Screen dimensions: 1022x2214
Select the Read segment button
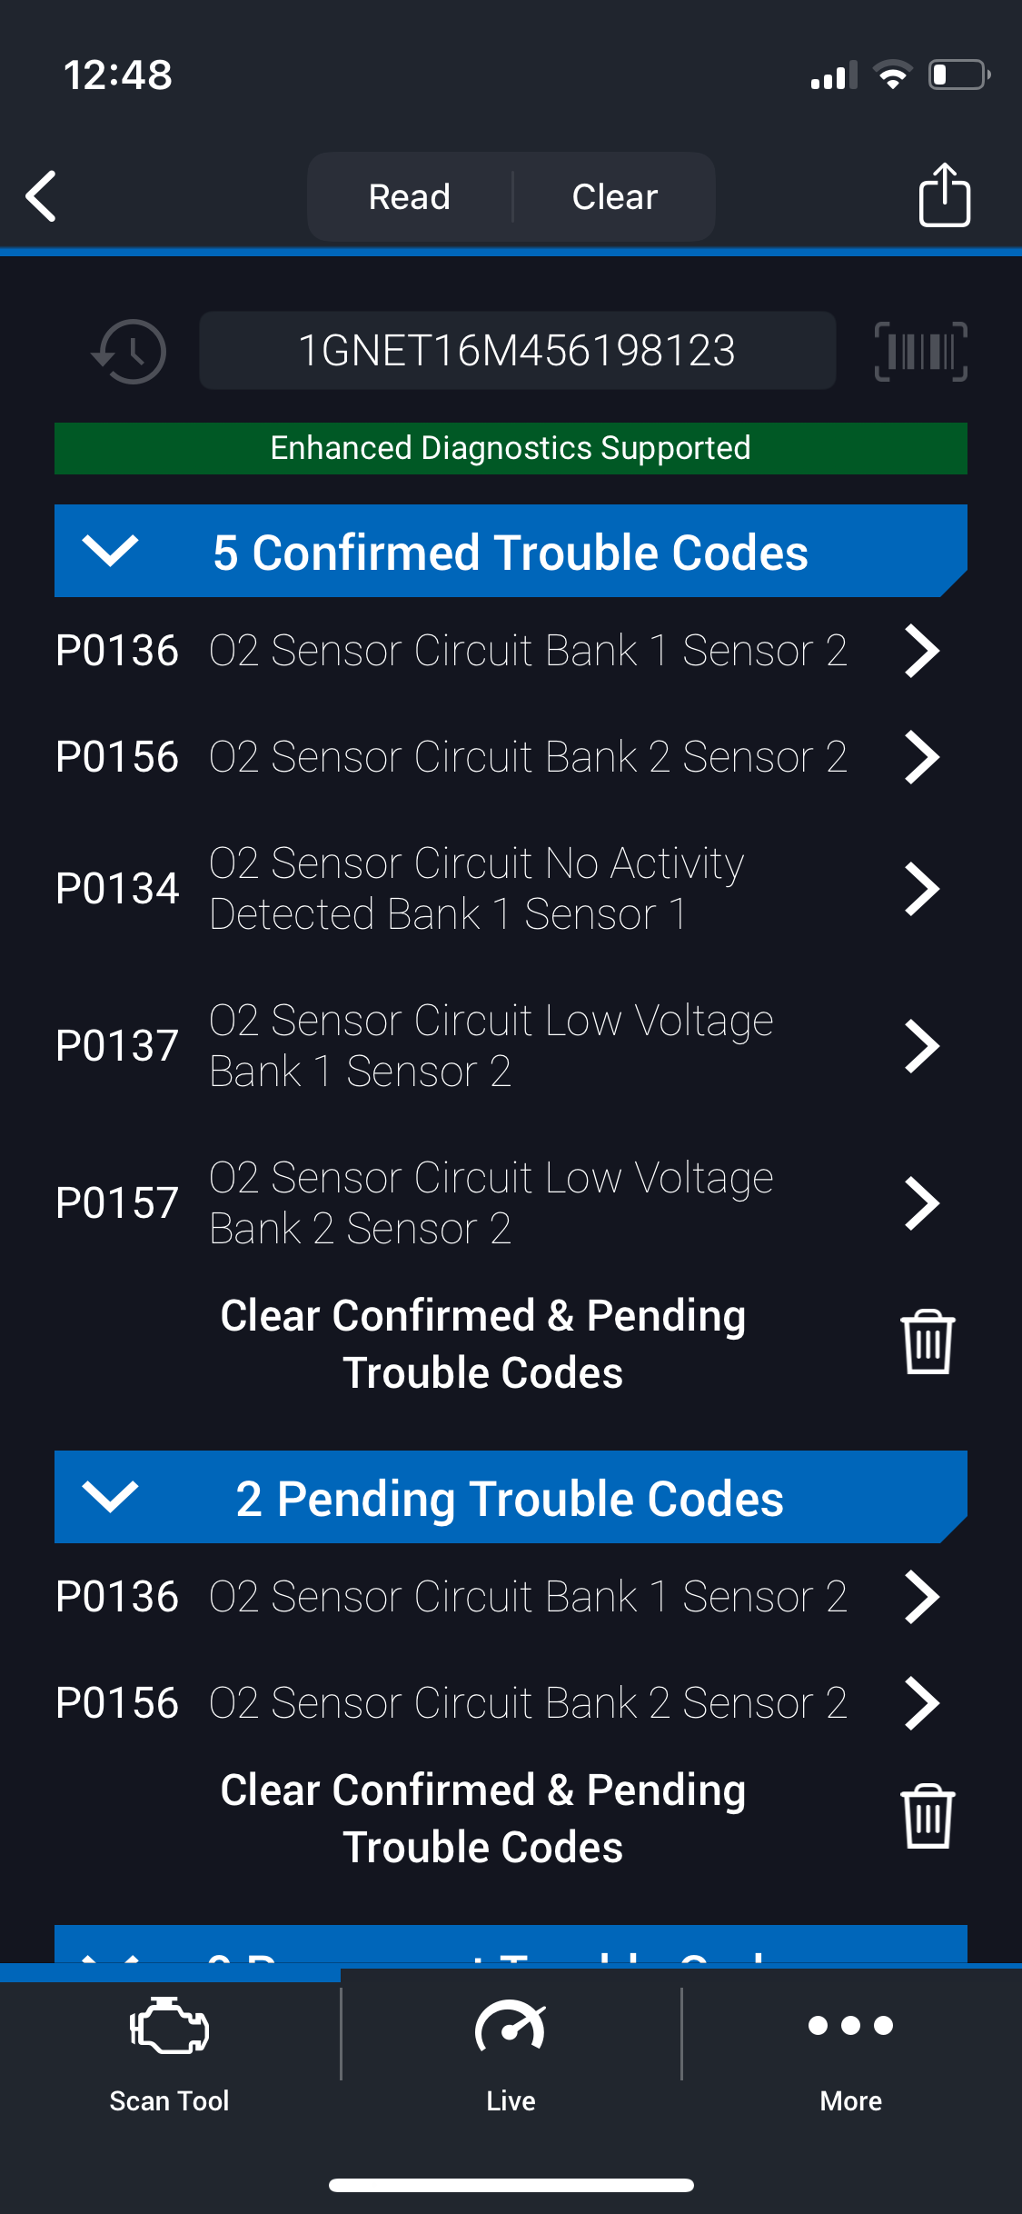pyautogui.click(x=410, y=197)
